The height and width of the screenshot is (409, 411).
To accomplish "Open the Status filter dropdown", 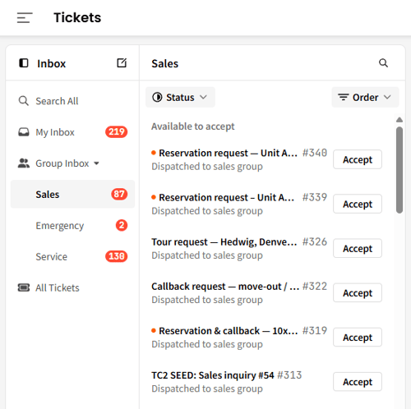I will pos(180,97).
